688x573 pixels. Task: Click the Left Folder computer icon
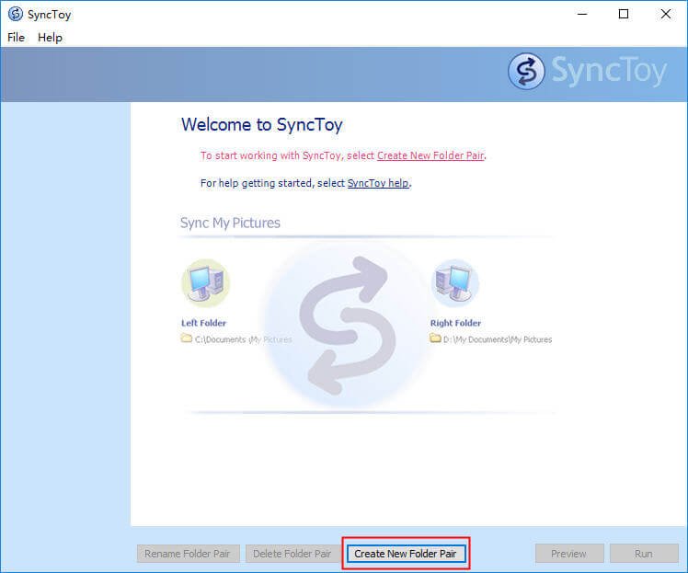click(x=206, y=283)
